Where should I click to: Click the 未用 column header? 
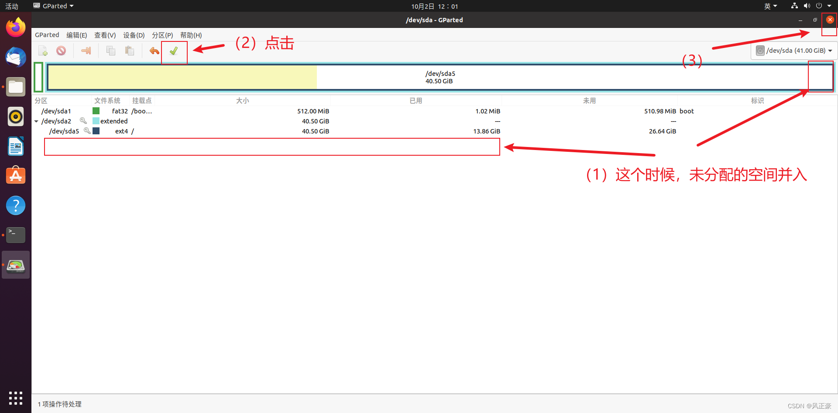pos(589,101)
